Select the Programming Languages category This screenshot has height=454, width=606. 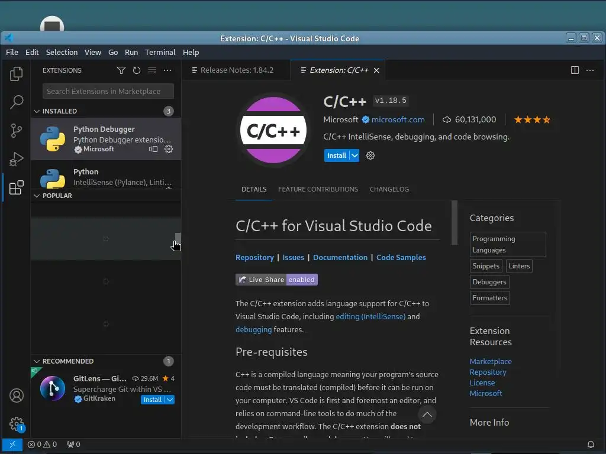pyautogui.click(x=508, y=244)
